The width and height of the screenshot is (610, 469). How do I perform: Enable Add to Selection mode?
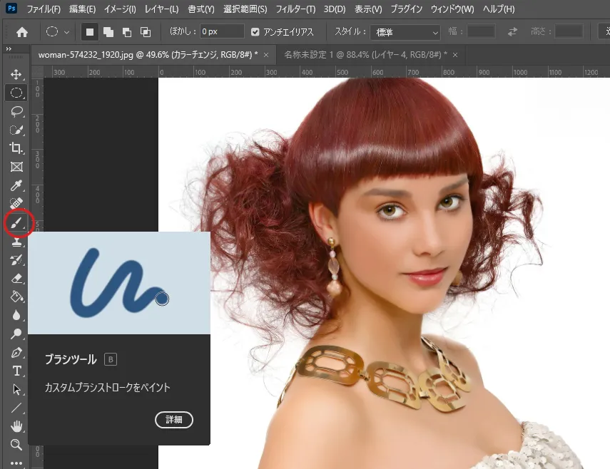click(x=108, y=32)
